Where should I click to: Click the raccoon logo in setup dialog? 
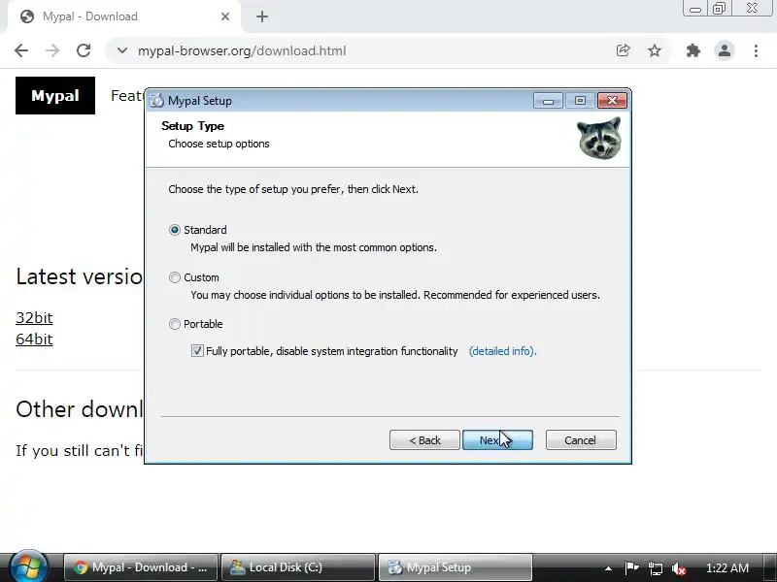pyautogui.click(x=599, y=138)
